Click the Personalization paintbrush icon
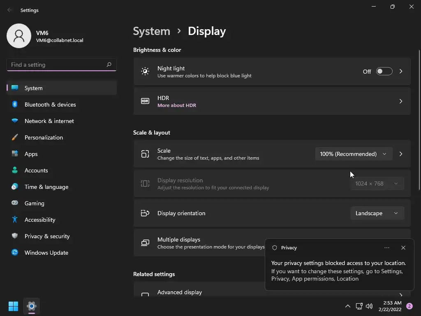 pos(15,137)
